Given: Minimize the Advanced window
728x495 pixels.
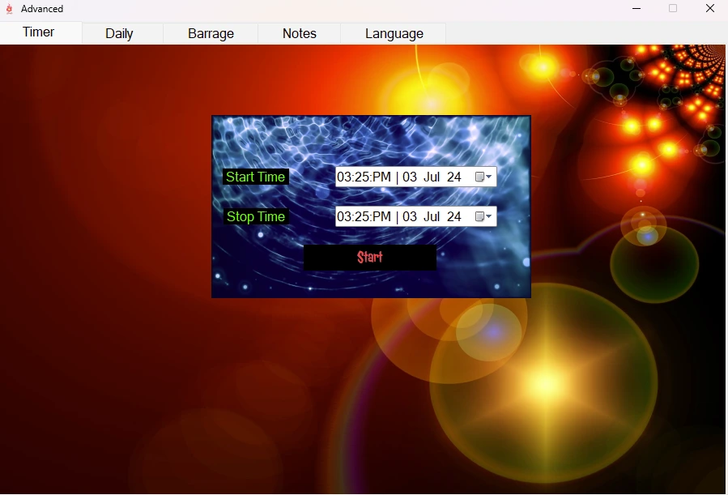Looking at the screenshot, I should [x=636, y=8].
